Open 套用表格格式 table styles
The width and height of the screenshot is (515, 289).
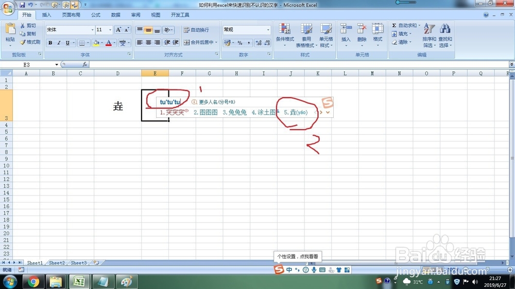point(306,35)
